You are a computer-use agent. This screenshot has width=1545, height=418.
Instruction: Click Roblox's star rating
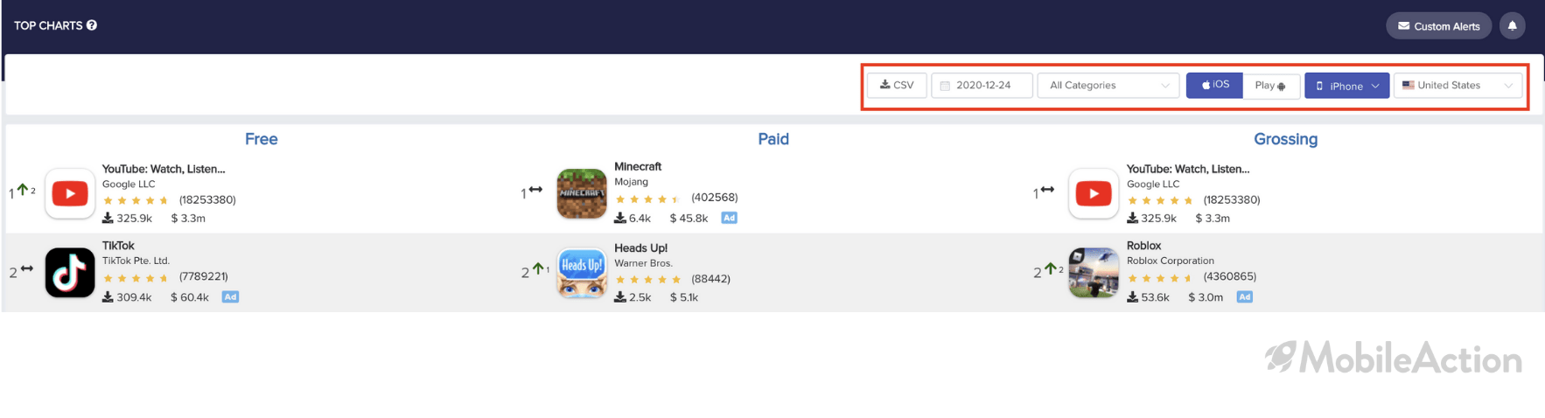(x=1160, y=278)
